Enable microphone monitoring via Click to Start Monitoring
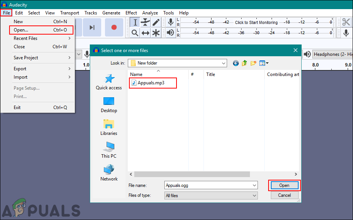The width and height of the screenshot is (353, 220). 256,22
